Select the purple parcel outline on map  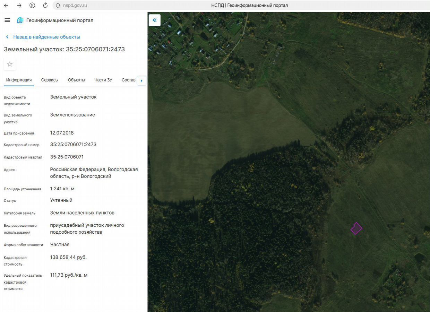(356, 228)
